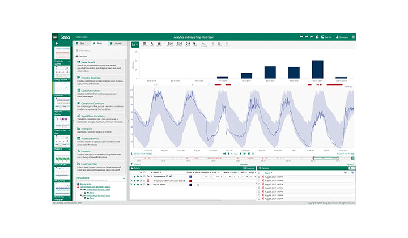Click the Customize button in Details panel
Screen dimensions: 408x238
(249, 168)
